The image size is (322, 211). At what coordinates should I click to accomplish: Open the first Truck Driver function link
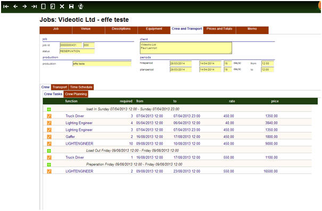[x=75, y=116]
